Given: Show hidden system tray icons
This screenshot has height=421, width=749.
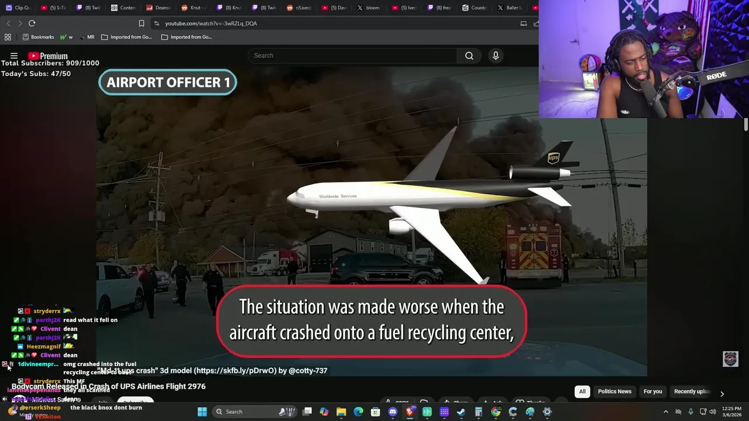Looking at the screenshot, I should tap(665, 412).
